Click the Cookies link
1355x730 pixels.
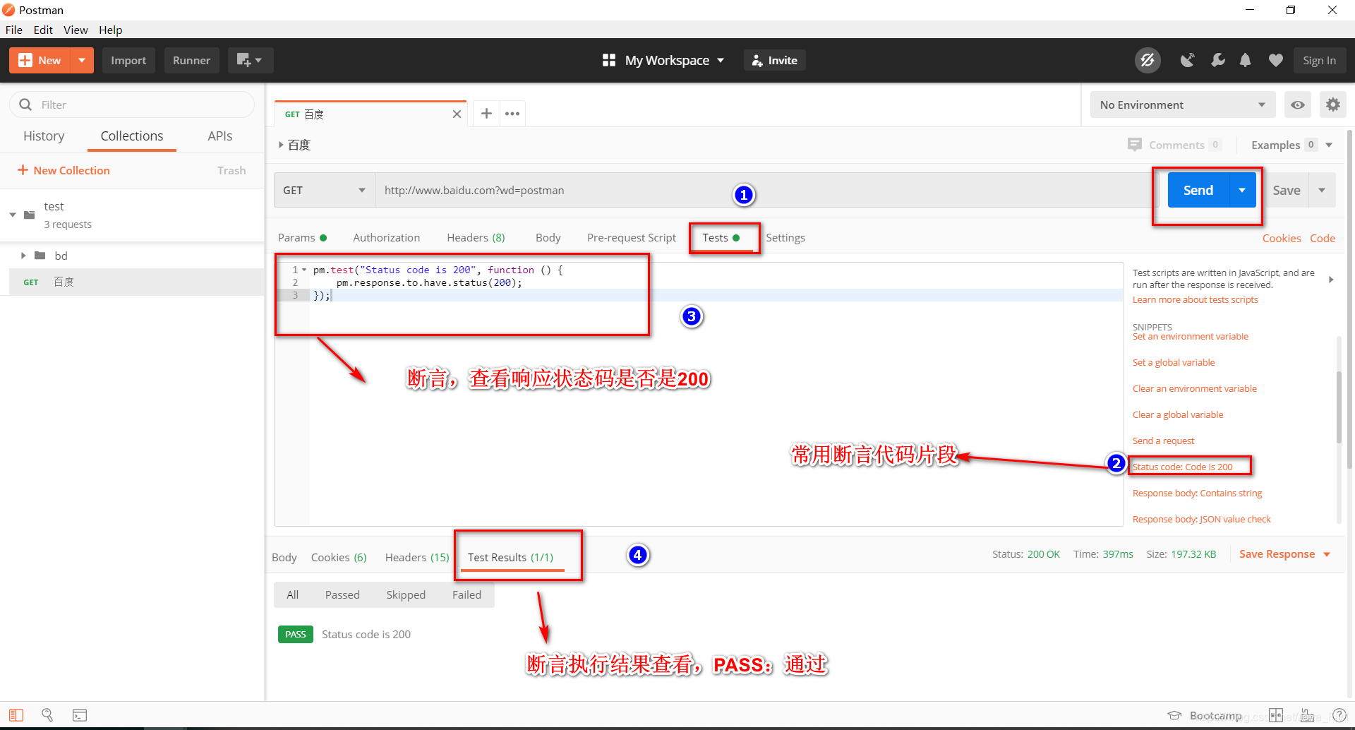[x=1281, y=239]
